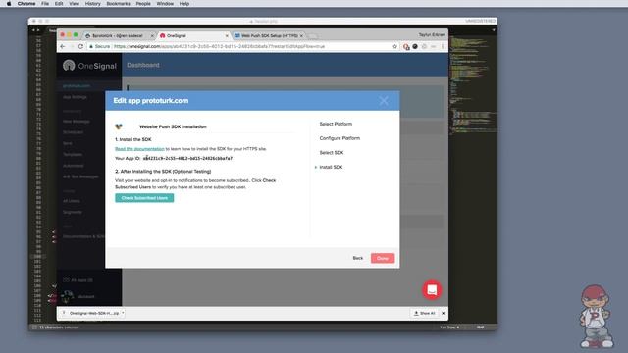Viewport: 628px width, 353px height.
Task: Open Segments in sidebar
Action: pyautogui.click(x=72, y=212)
